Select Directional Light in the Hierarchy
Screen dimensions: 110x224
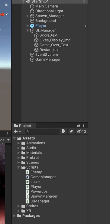(x=49, y=11)
